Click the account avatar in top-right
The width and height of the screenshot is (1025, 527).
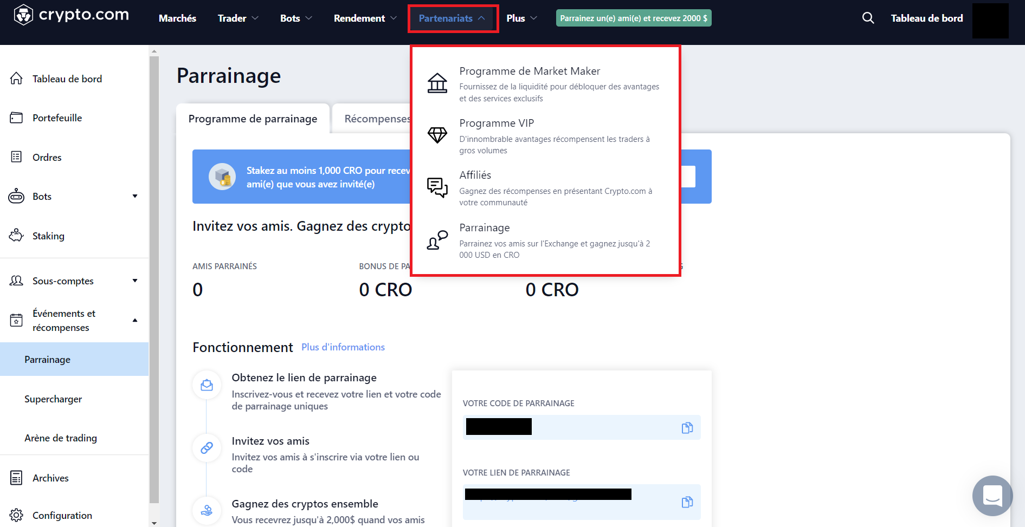click(x=990, y=21)
